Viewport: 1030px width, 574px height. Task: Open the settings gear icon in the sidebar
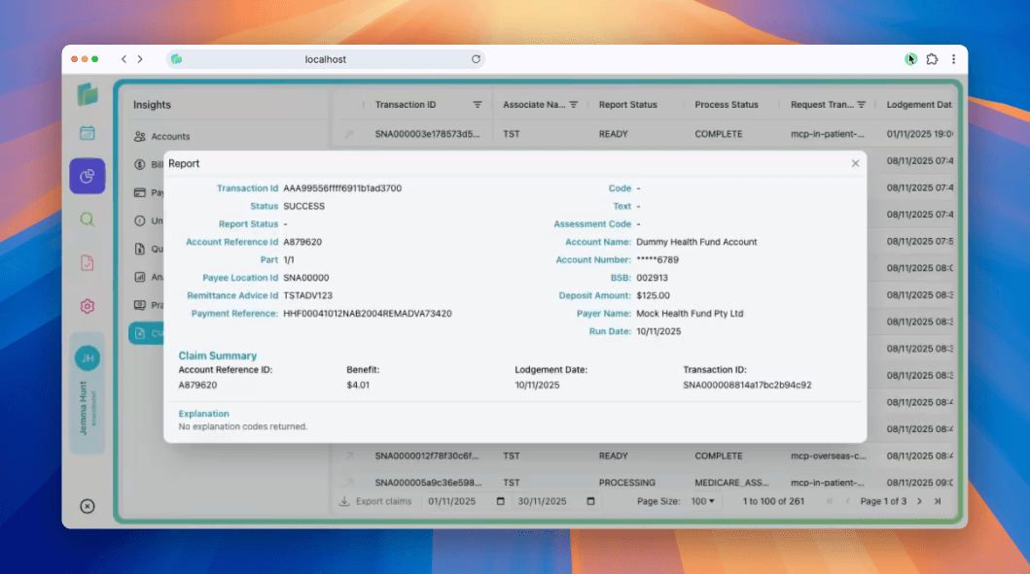[x=88, y=306]
